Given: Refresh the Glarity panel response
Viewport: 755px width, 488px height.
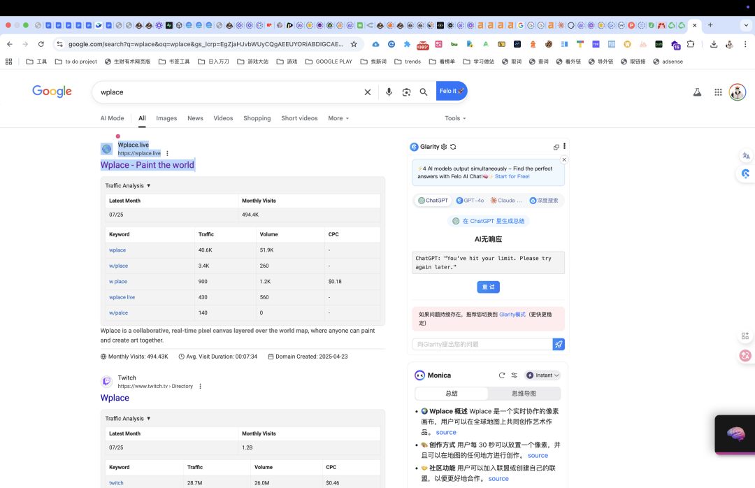Looking at the screenshot, I should pyautogui.click(x=453, y=147).
